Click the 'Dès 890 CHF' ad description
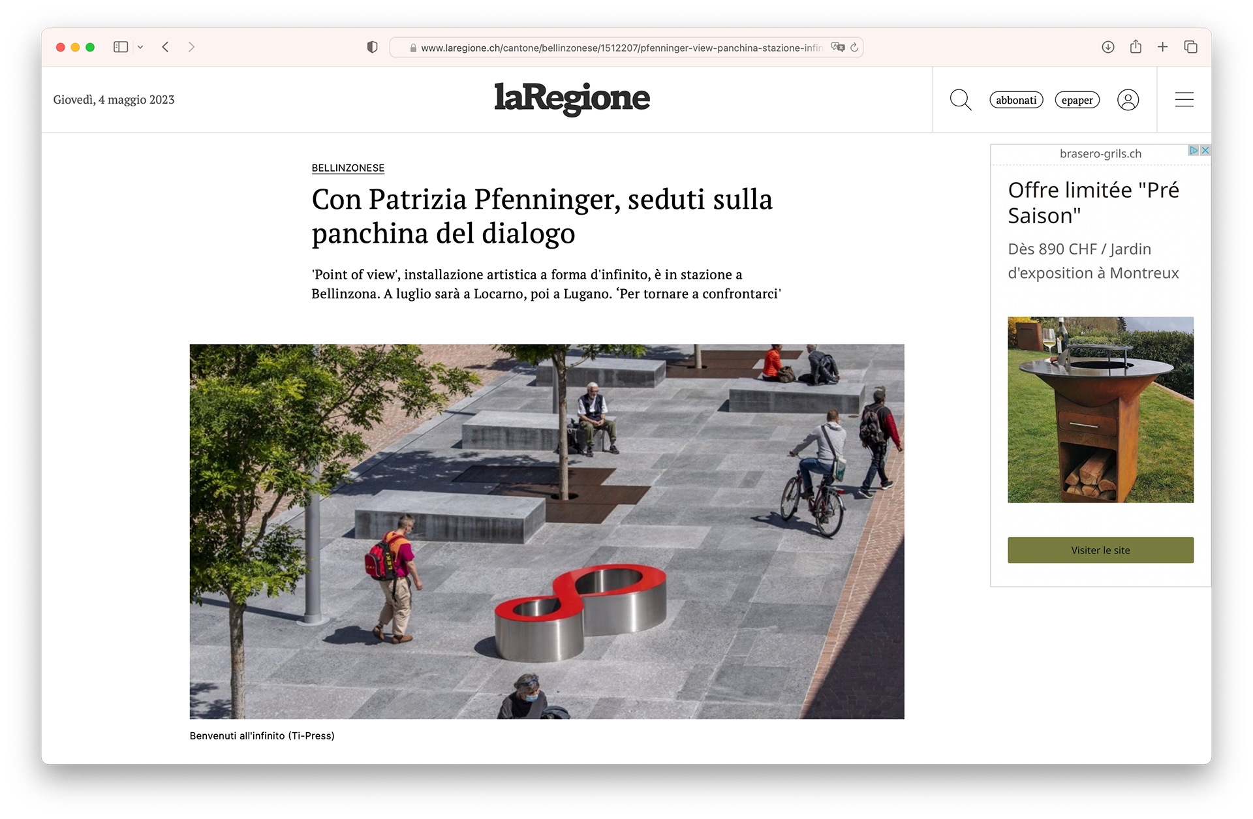This screenshot has height=819, width=1253. coord(1093,261)
